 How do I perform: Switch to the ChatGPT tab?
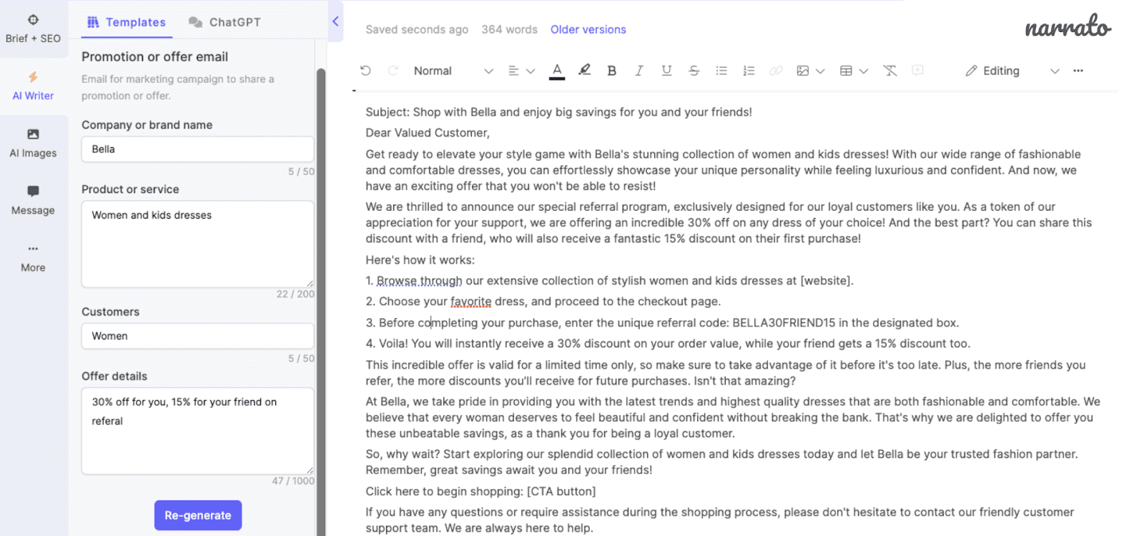pos(225,22)
